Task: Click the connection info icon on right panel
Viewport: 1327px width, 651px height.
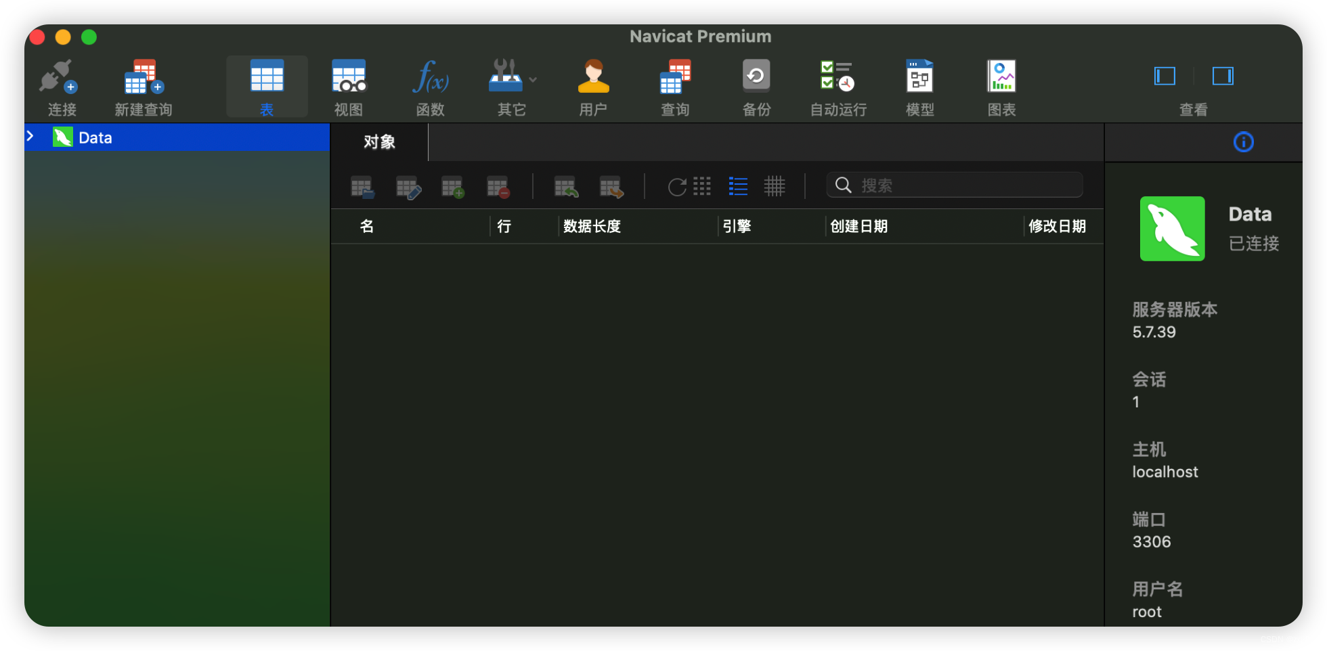Action: tap(1243, 142)
